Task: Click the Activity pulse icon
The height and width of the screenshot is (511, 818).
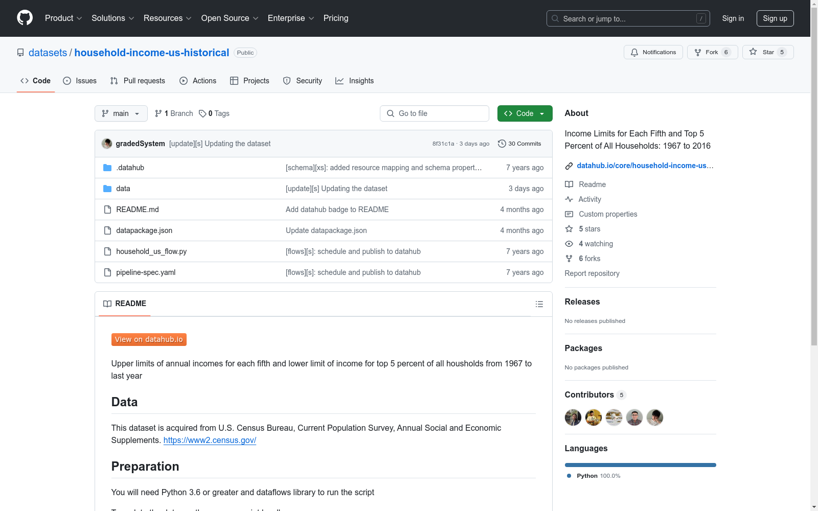Action: click(x=569, y=199)
